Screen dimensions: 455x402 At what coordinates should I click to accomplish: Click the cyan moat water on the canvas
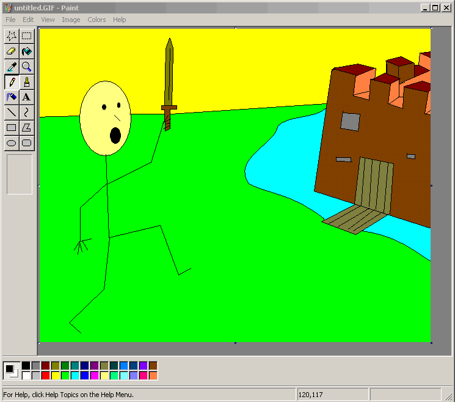coord(285,163)
